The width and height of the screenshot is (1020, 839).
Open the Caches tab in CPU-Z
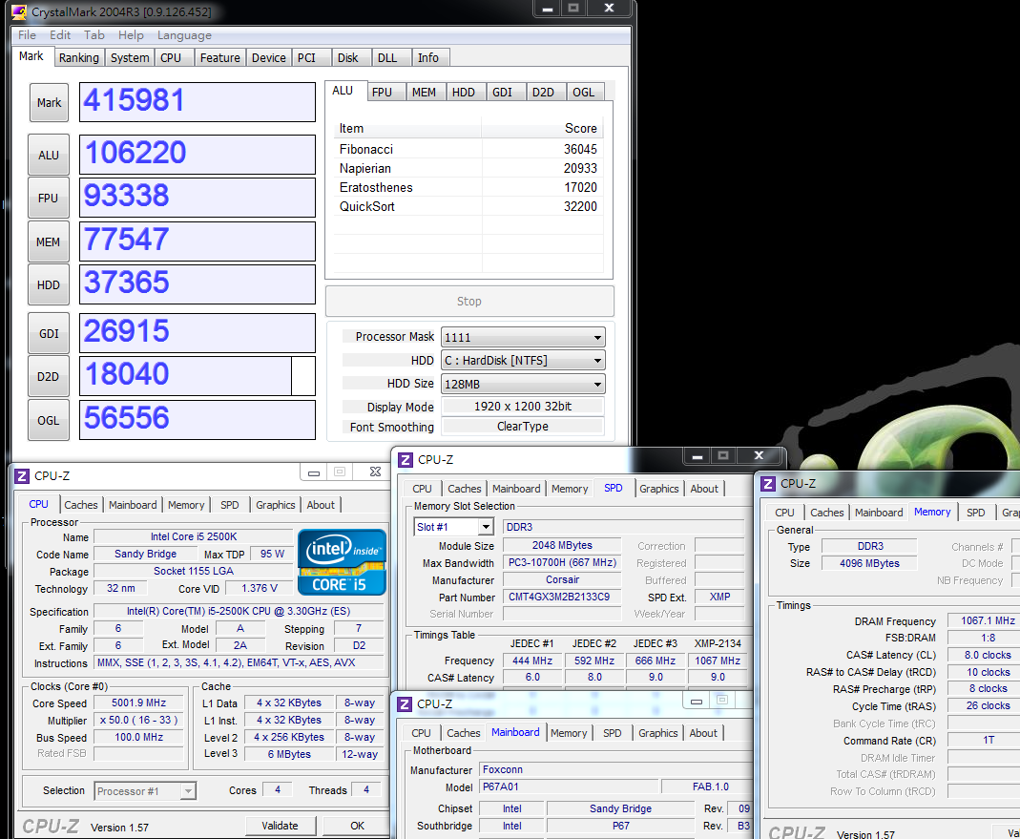(x=81, y=505)
